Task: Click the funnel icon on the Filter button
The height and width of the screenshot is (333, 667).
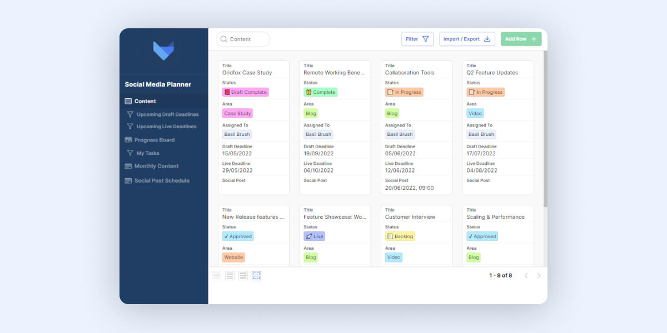Action: click(425, 38)
